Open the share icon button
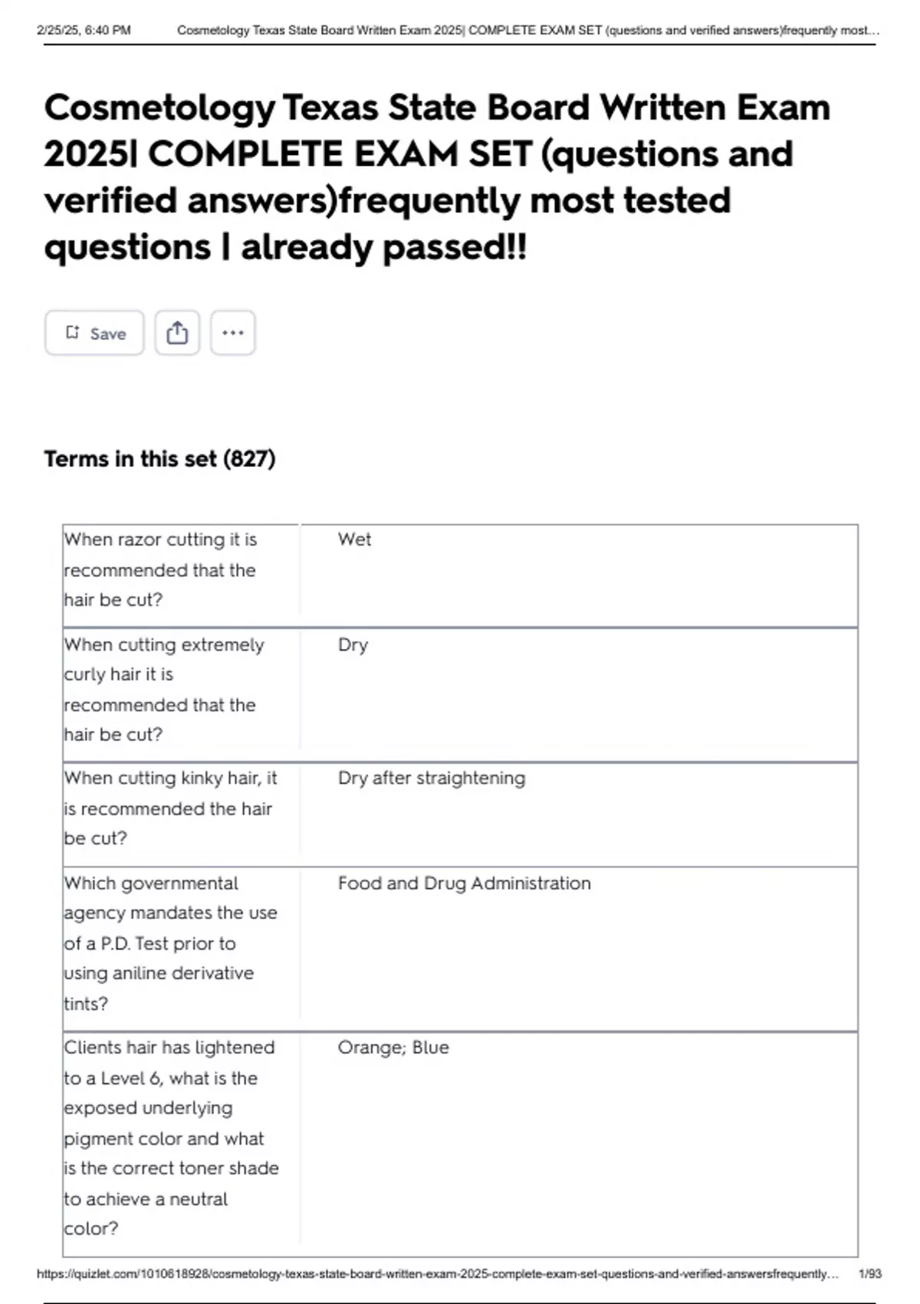The image size is (920, 1304). [x=177, y=333]
